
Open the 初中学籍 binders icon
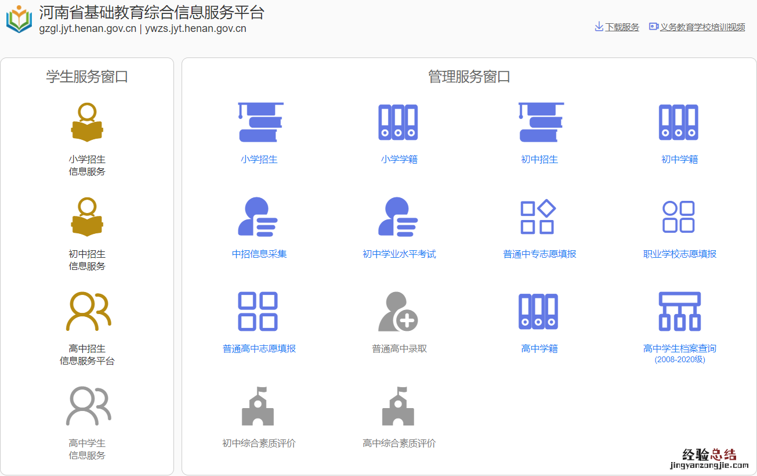pos(679,122)
